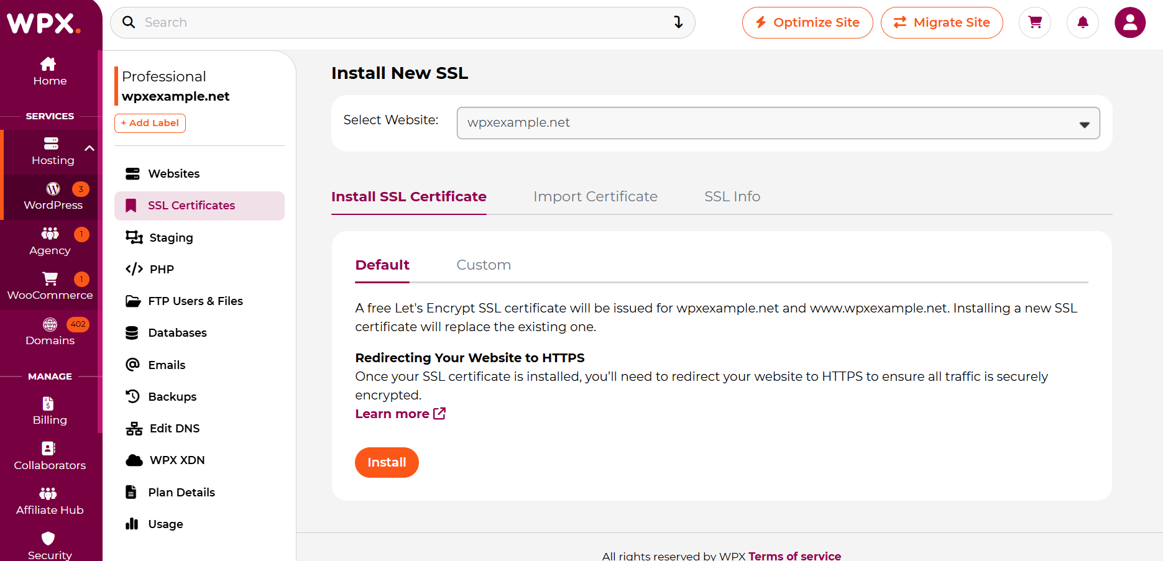Open the WordPress service icon

(x=53, y=189)
